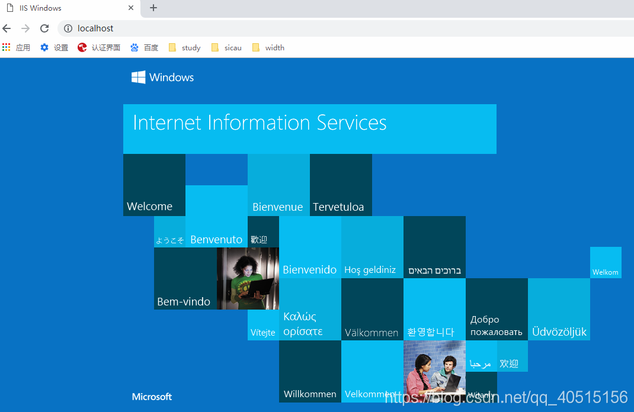The width and height of the screenshot is (634, 412).
Task: Focus the address bar showing localhost
Action: [x=345, y=28]
